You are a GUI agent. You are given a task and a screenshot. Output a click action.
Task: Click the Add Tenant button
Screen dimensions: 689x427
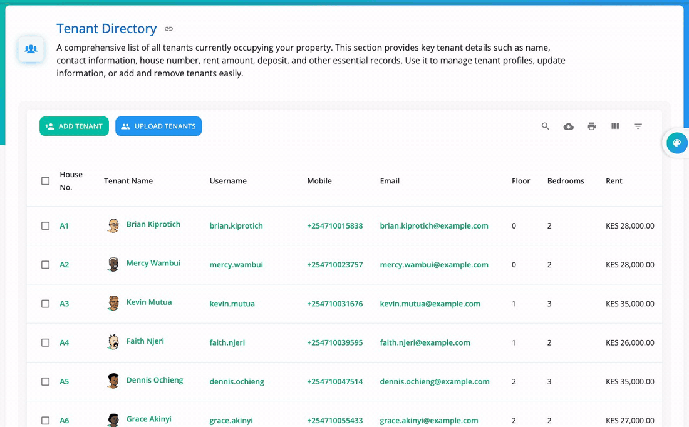click(x=74, y=126)
